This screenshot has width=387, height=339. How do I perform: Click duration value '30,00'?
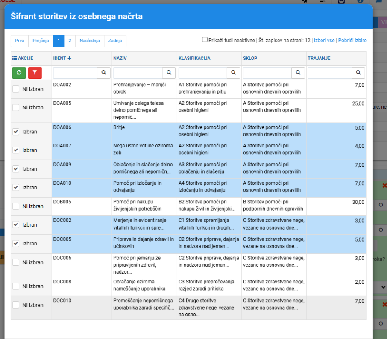pos(358,202)
